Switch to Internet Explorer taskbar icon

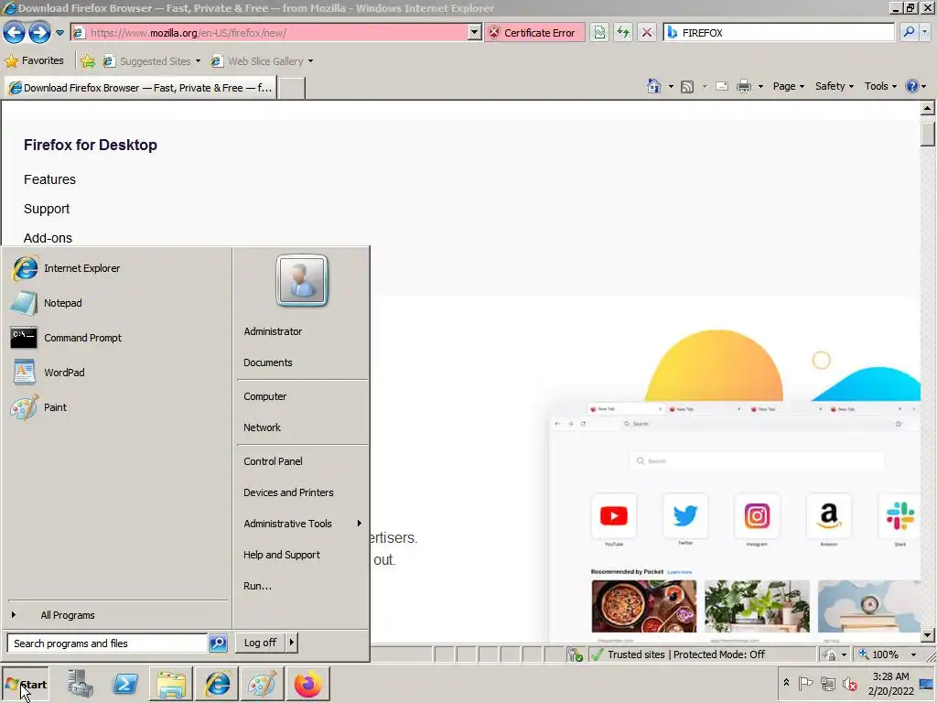point(217,684)
